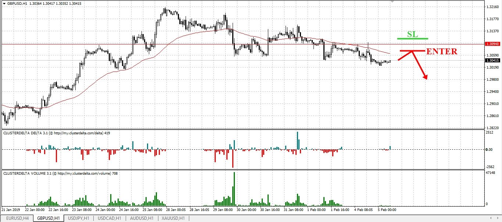Switch to the USDJPY,H1 chart tab
Image resolution: width=502 pixels, height=222 pixels.
tap(79, 218)
